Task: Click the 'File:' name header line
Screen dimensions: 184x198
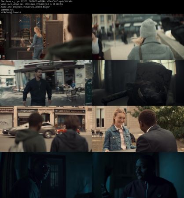Action: pos(37,1)
